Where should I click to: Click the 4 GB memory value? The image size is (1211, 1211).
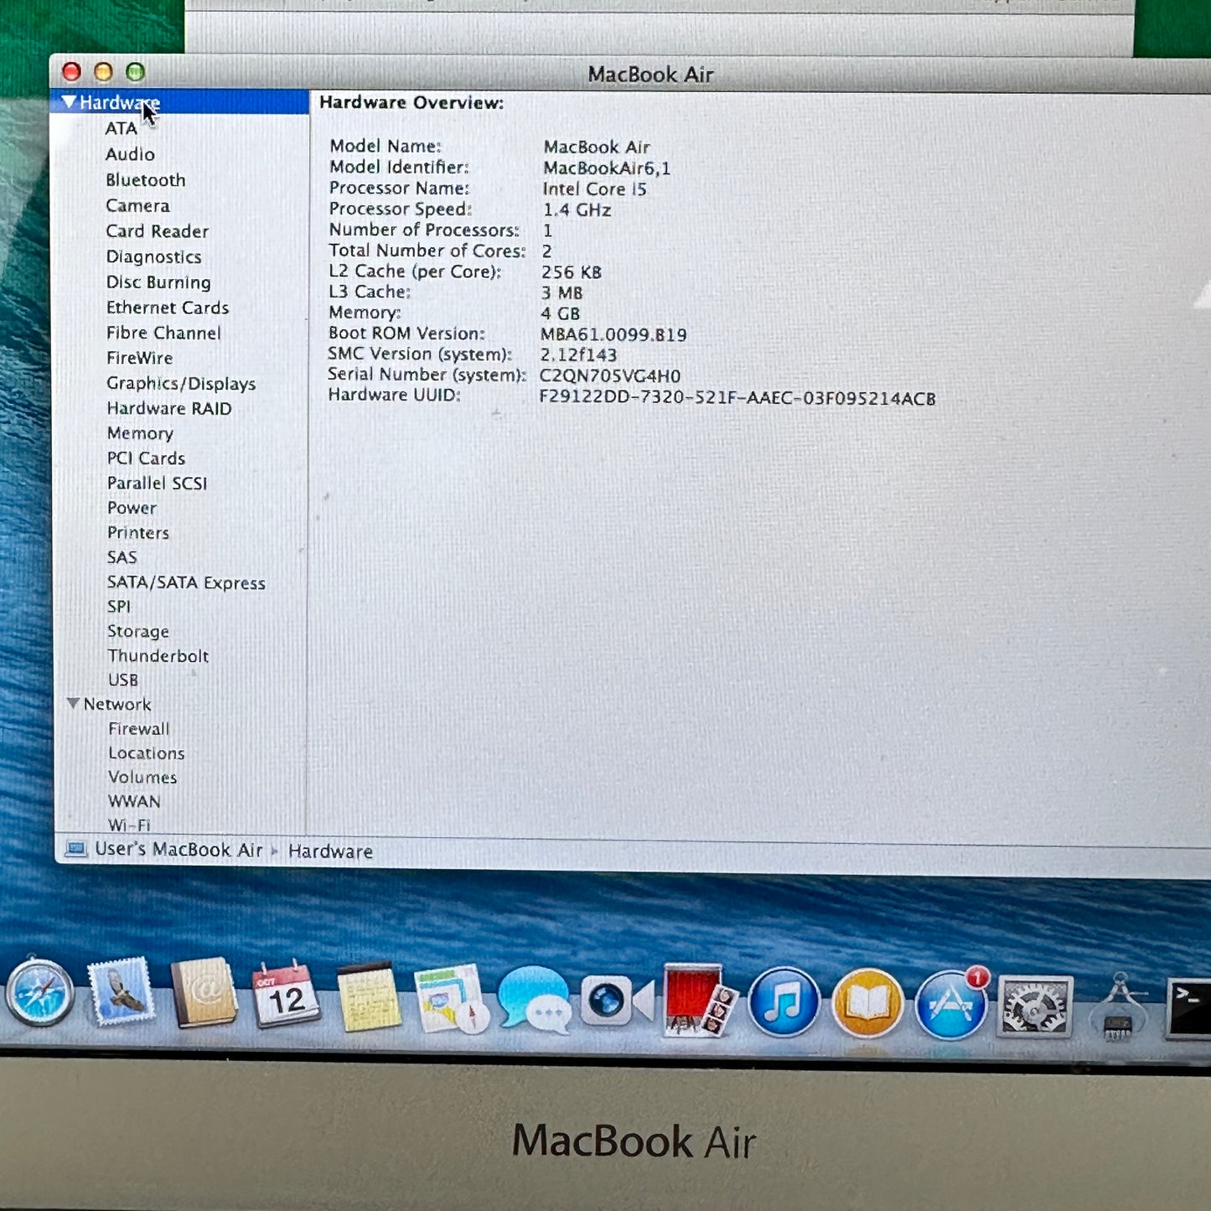[560, 313]
